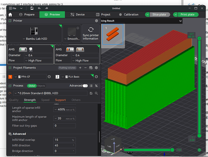Click the vertical layer slider top handle
This screenshot has width=208, height=157.
coord(199,39)
